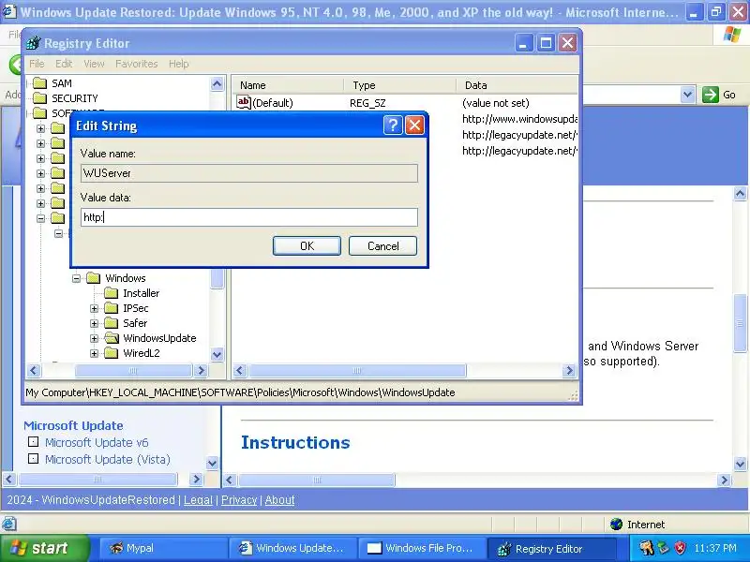Click the green Go arrow icon

711,95
